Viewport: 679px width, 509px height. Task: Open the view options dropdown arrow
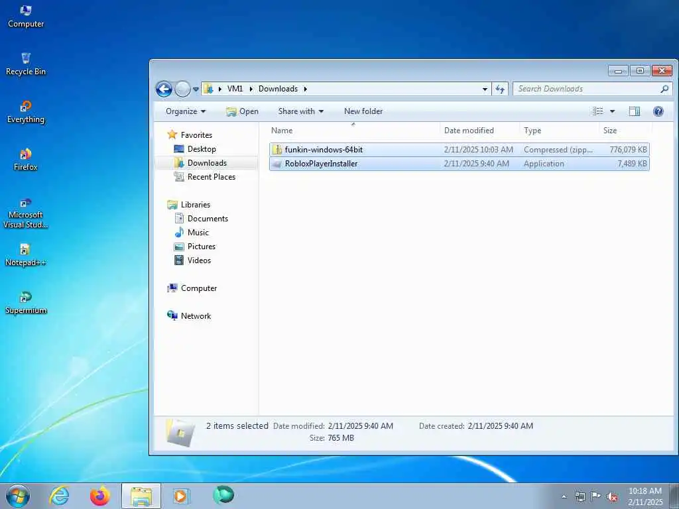coord(612,111)
